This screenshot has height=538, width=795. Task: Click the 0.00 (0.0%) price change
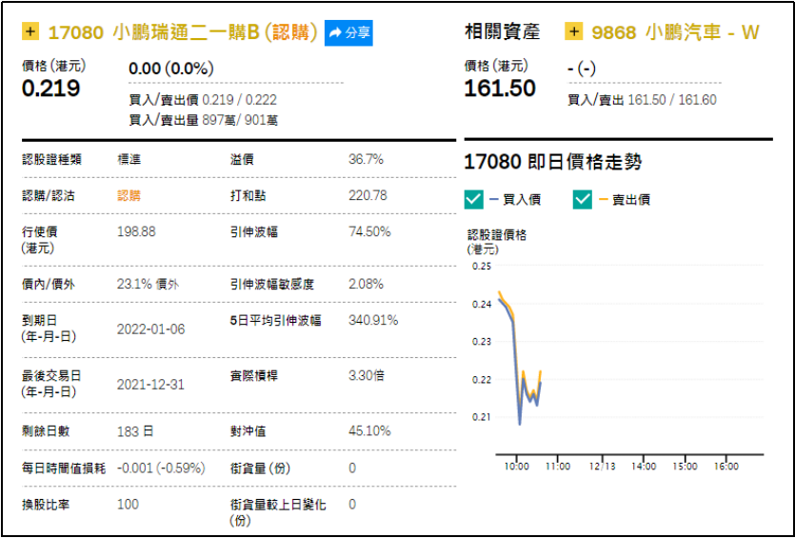[170, 69]
